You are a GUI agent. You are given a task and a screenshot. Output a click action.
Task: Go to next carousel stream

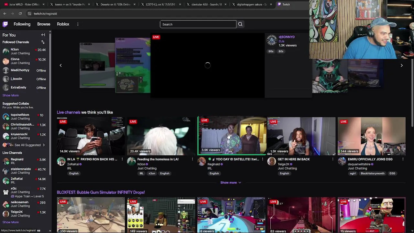click(402, 65)
